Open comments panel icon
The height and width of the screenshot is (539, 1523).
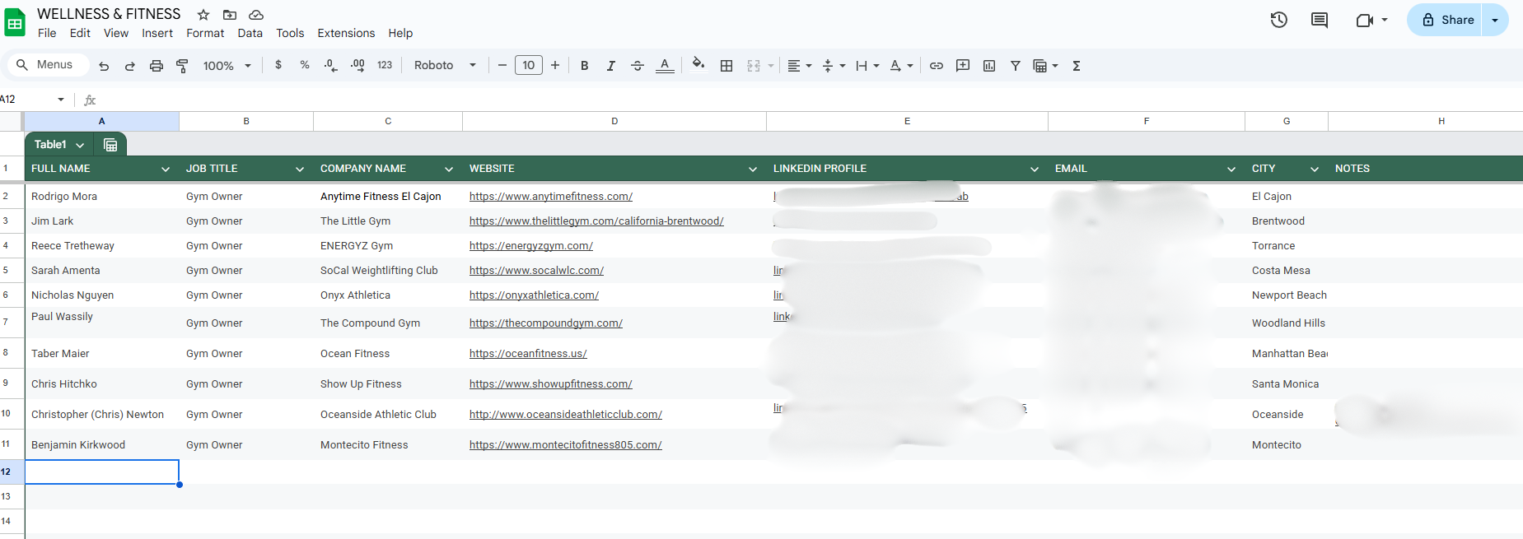tap(1320, 20)
